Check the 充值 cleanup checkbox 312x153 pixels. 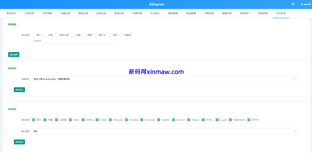click(73, 35)
